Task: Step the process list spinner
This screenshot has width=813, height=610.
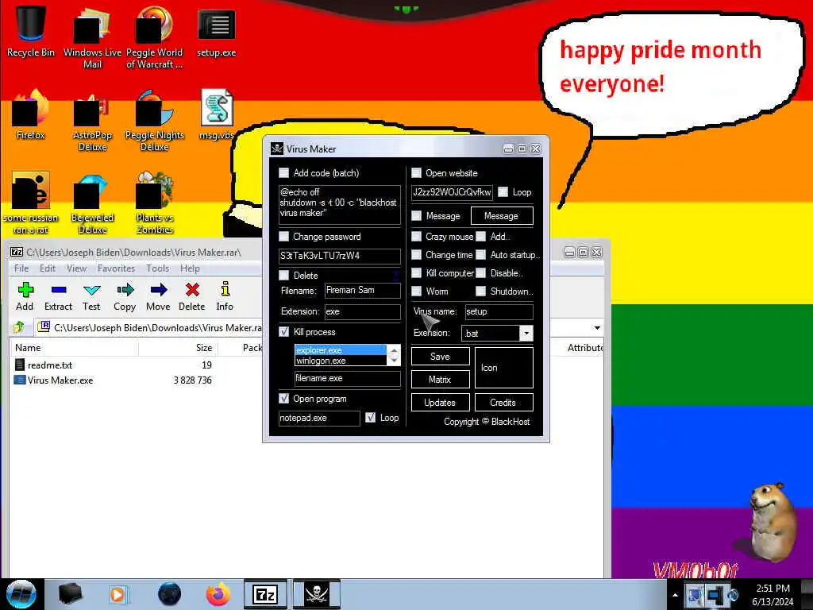Action: [x=394, y=355]
